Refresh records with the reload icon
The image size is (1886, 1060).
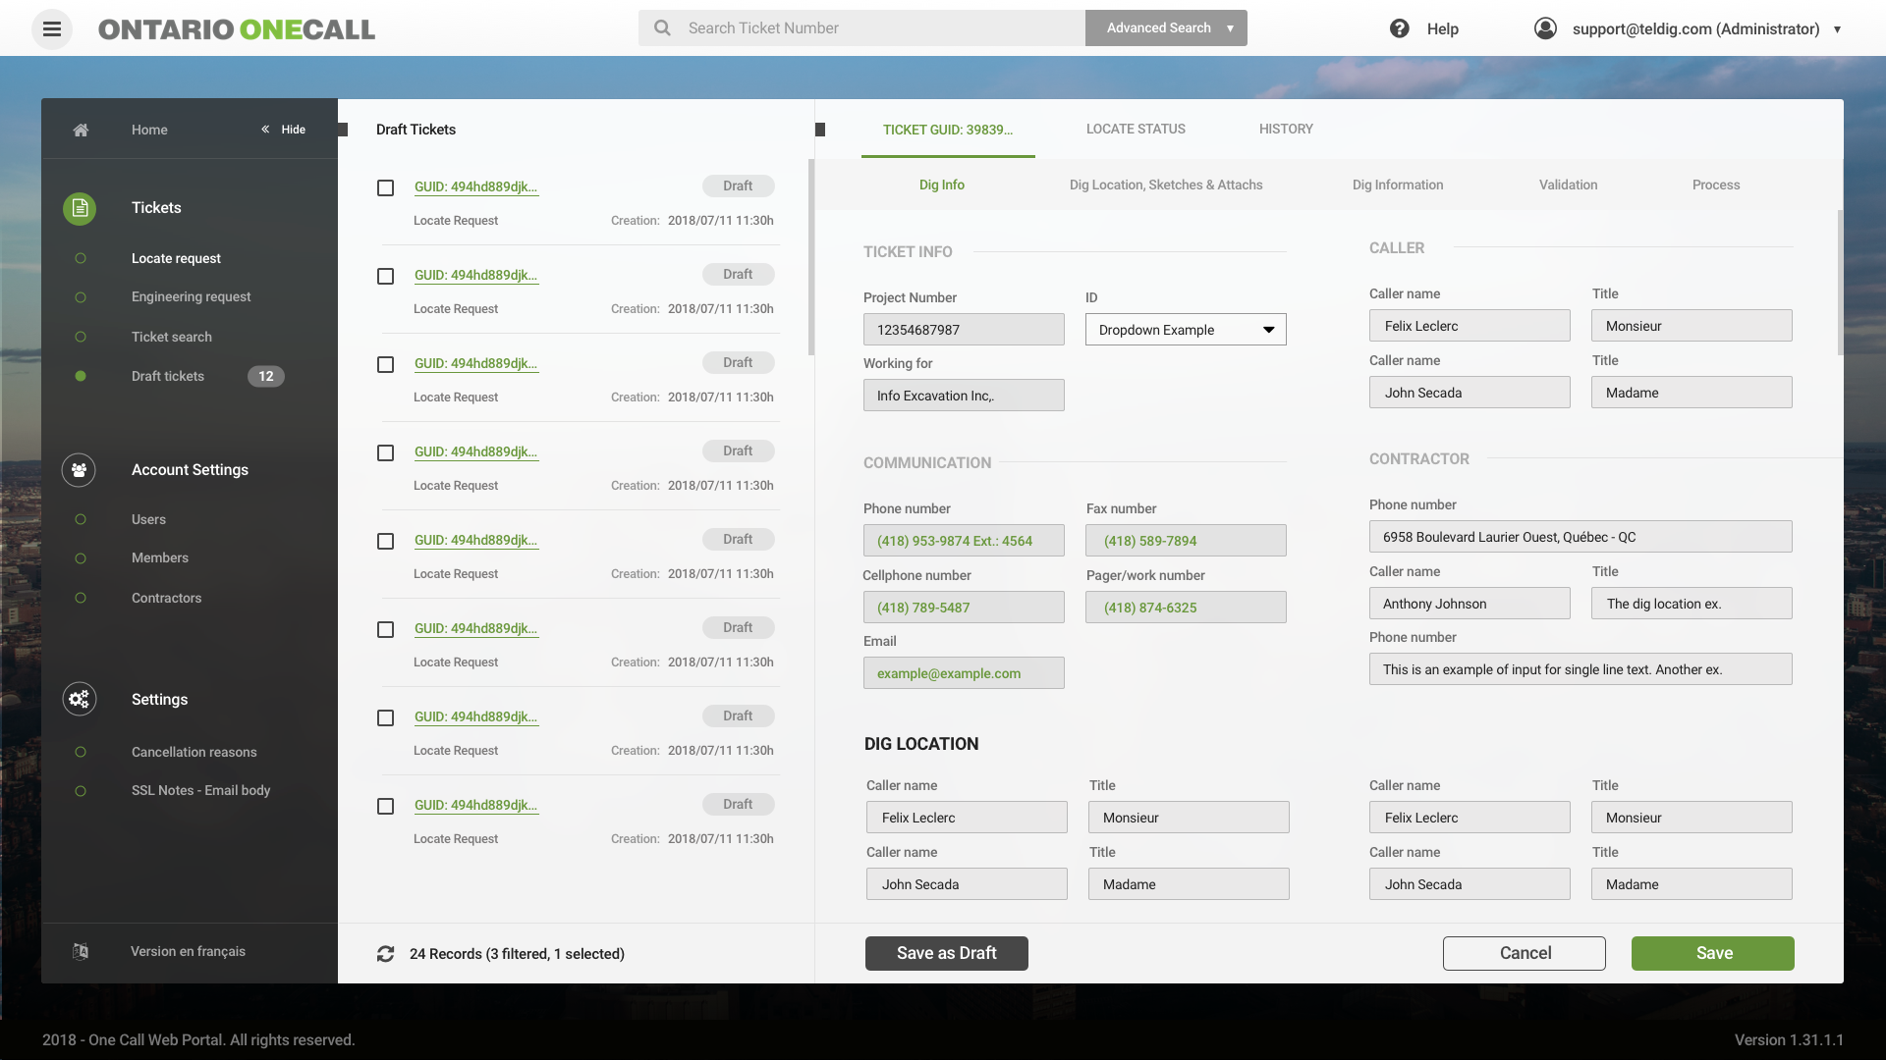[386, 954]
